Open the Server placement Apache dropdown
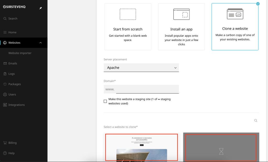Viewport: 268px width, 162px height. tap(141, 68)
